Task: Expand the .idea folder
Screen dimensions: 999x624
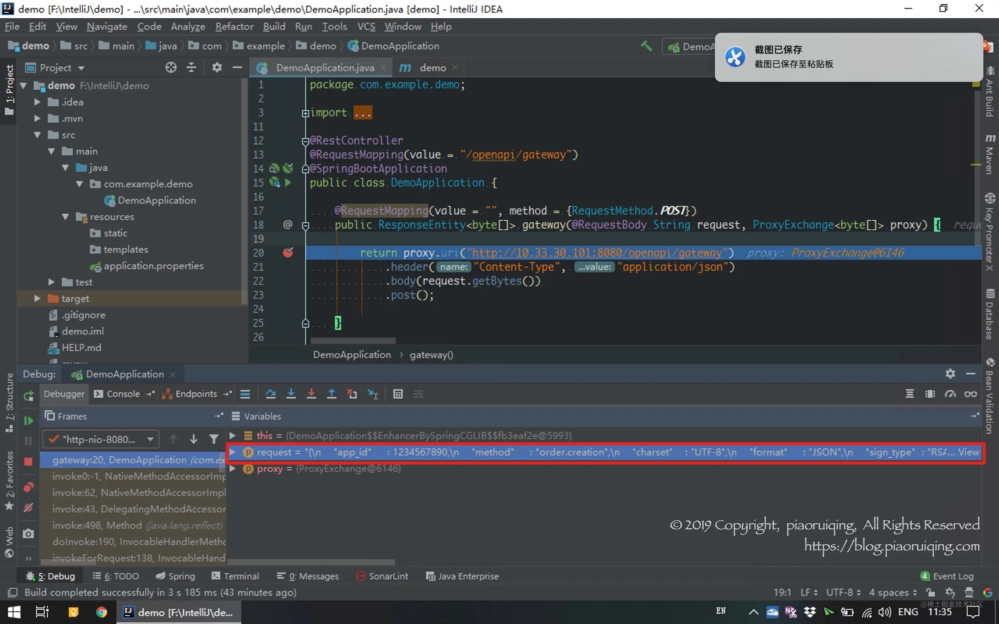Action: [37, 102]
